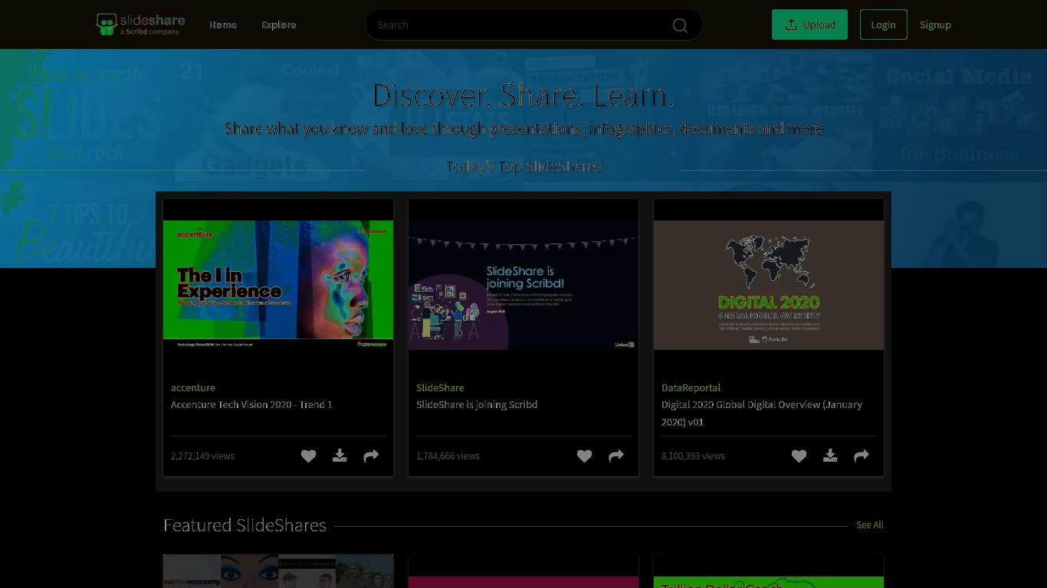Open 'The I in Experience' slide thumbnail
This screenshot has width=1047, height=588.
[278, 285]
